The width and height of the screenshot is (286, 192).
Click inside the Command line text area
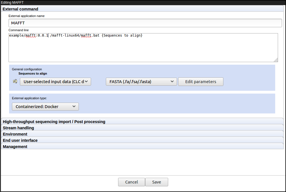point(142,47)
